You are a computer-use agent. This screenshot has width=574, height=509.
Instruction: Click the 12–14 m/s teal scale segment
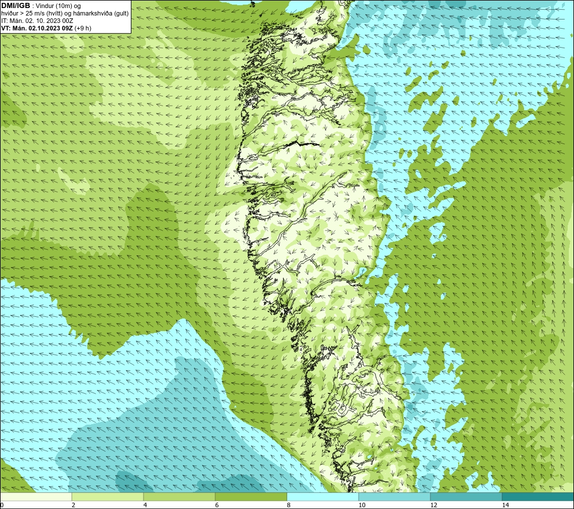[466, 496]
